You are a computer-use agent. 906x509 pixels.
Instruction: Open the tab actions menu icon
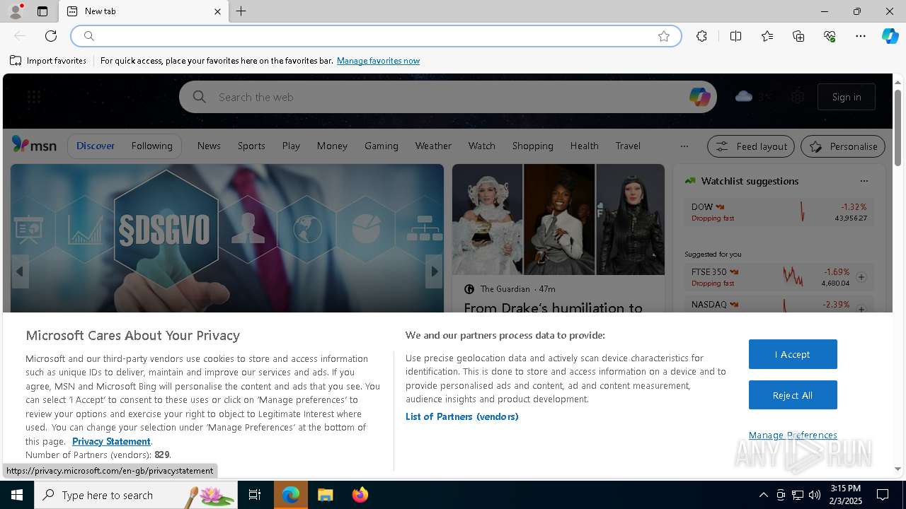point(42,11)
